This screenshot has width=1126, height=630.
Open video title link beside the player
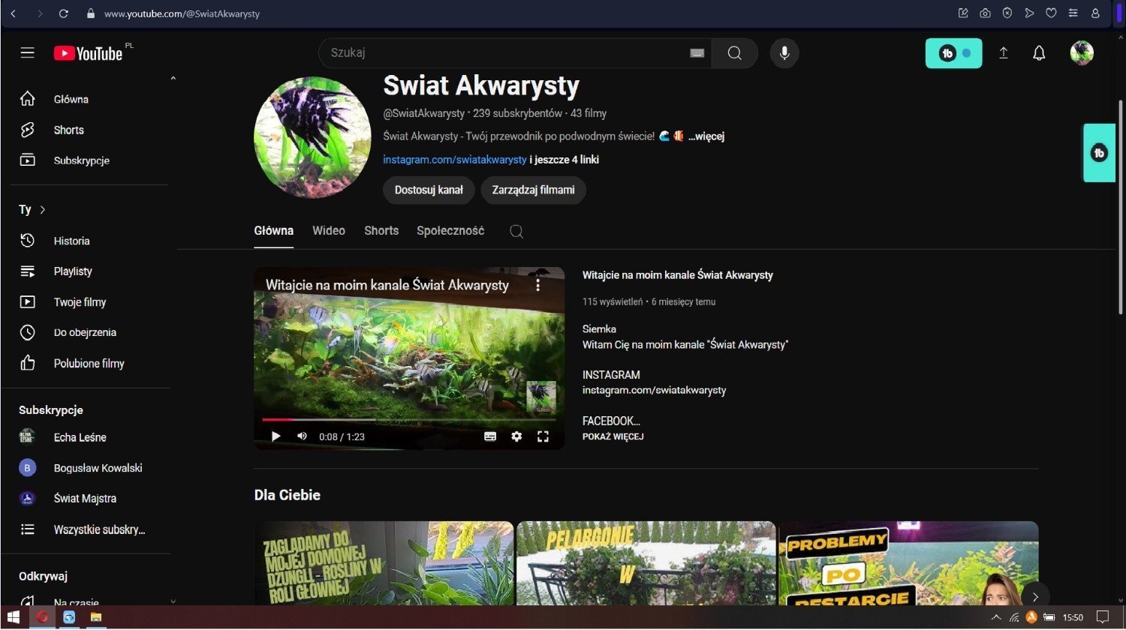pyautogui.click(x=678, y=275)
